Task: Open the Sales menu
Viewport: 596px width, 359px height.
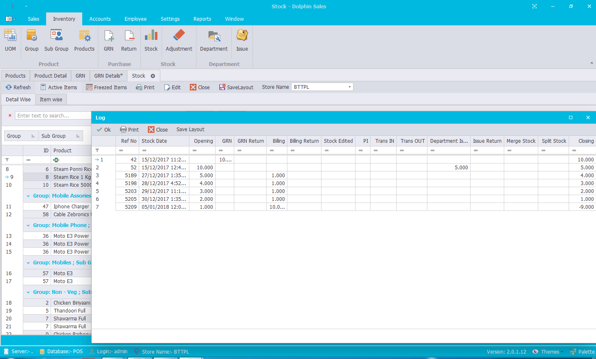Action: tap(34, 19)
